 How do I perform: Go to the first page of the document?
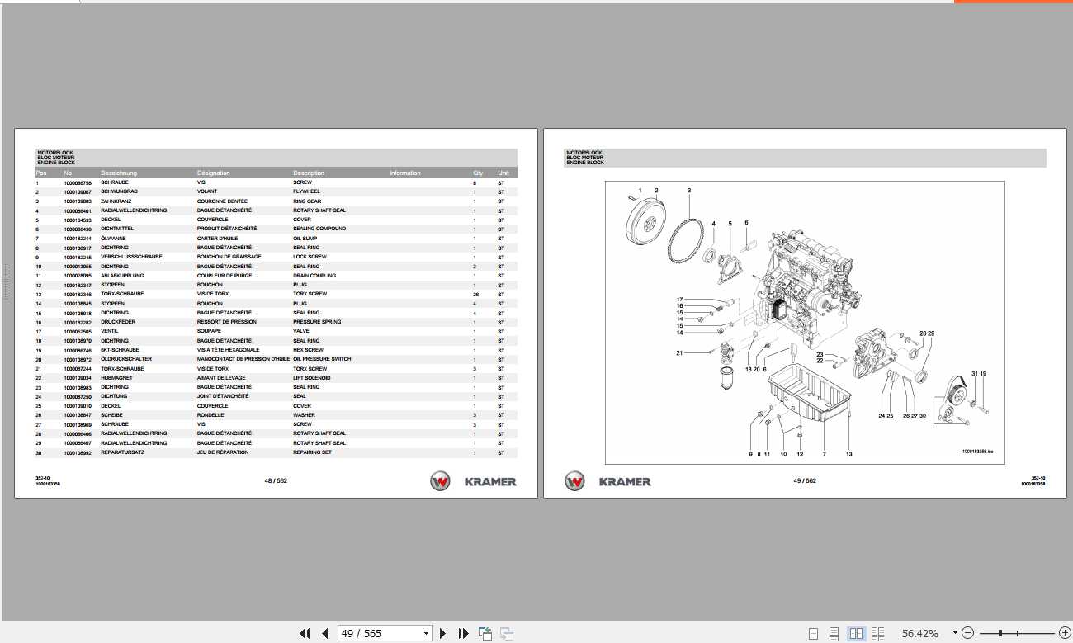tap(305, 633)
